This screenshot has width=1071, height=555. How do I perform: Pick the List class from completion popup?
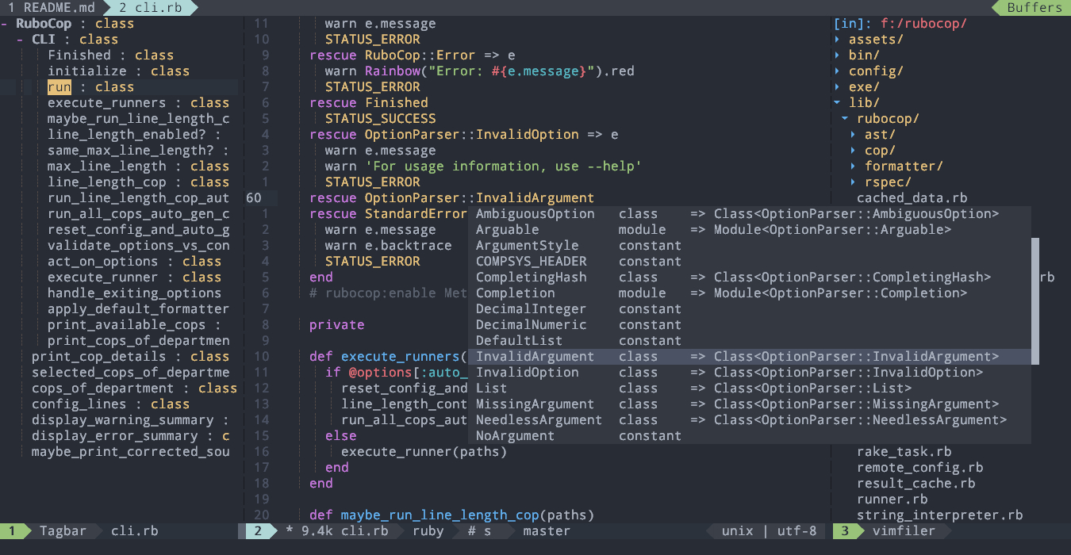(x=750, y=388)
